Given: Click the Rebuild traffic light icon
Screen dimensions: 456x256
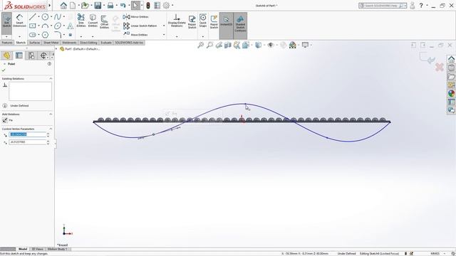Looking at the screenshot, I should click(148, 5).
